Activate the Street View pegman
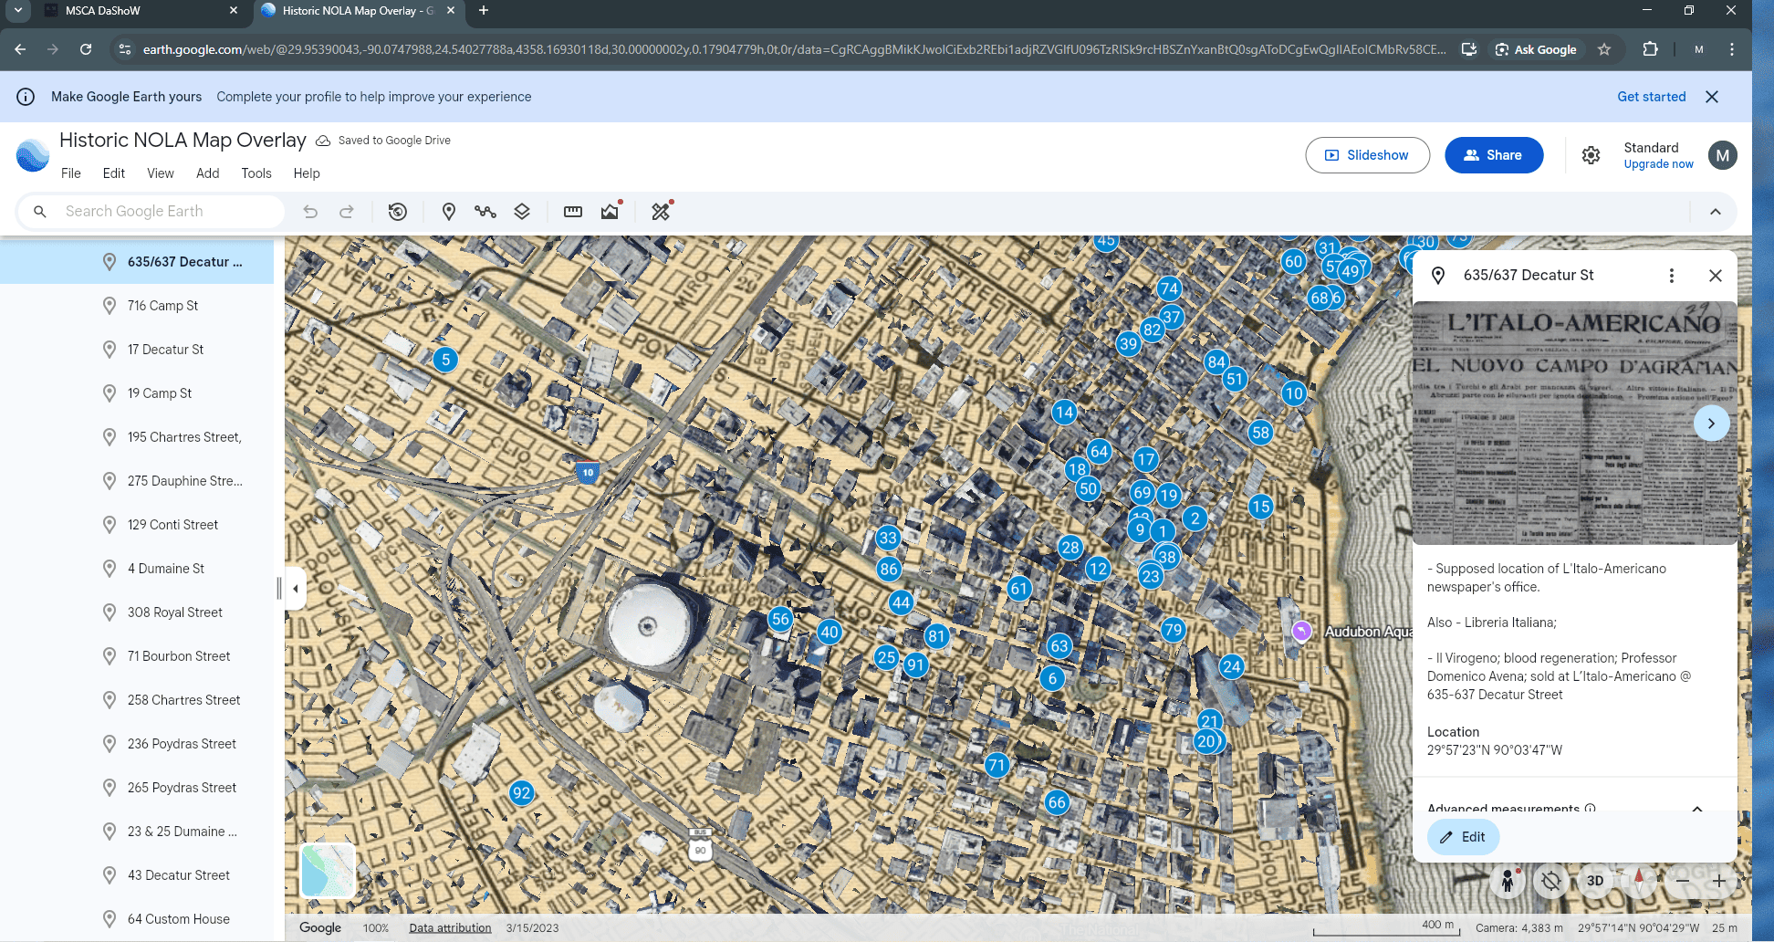 coord(1508,881)
